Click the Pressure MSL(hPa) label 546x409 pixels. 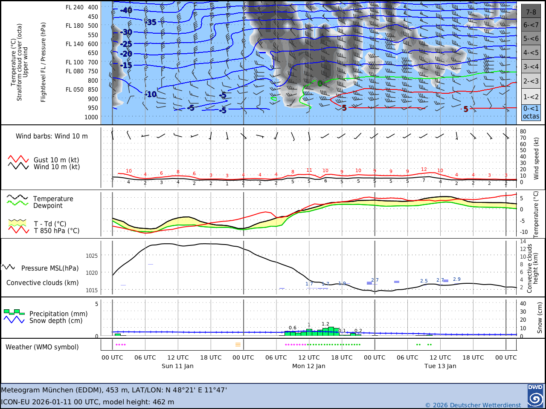click(x=50, y=268)
